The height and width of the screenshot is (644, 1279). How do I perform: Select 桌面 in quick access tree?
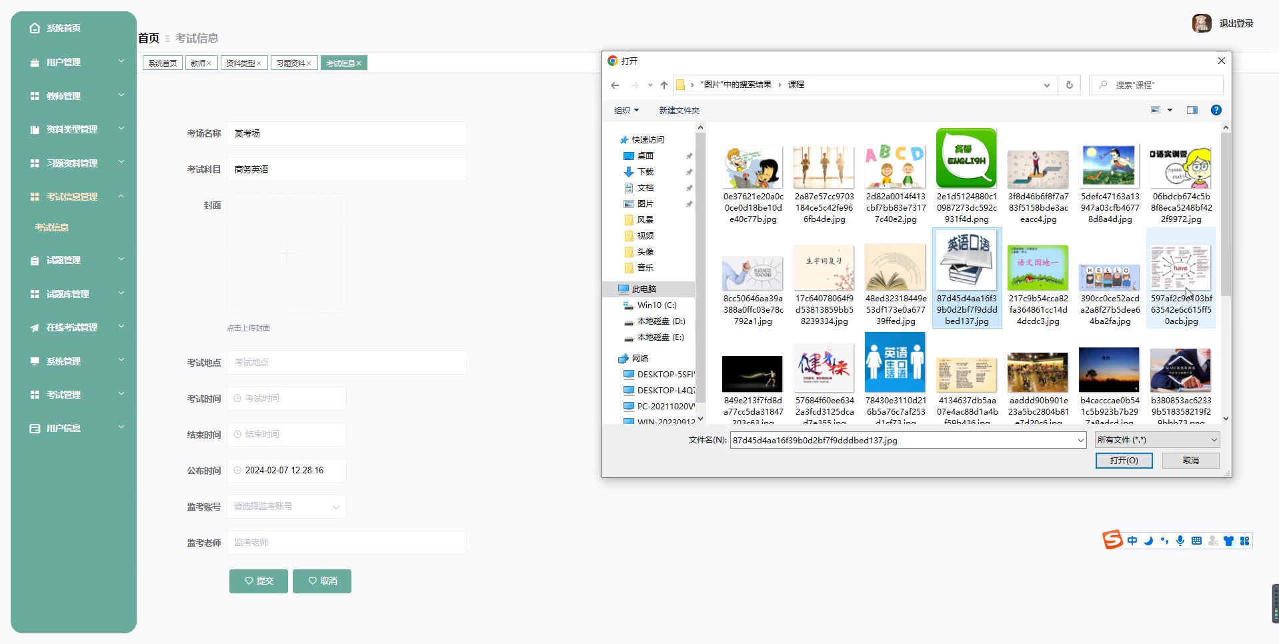click(645, 155)
